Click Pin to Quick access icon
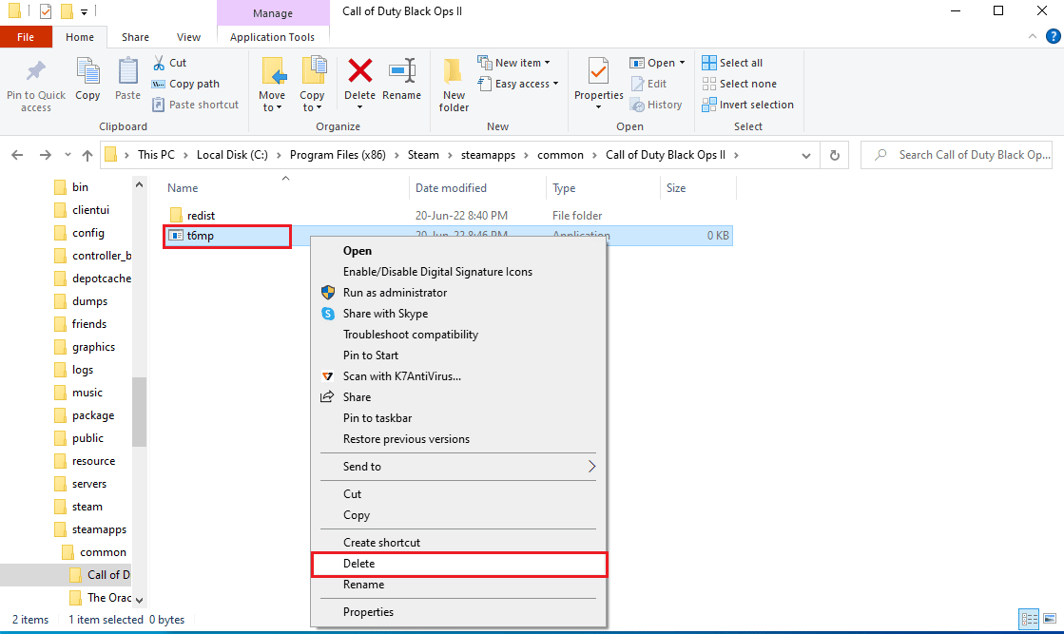Viewport: 1064px width, 634px height. click(x=35, y=71)
